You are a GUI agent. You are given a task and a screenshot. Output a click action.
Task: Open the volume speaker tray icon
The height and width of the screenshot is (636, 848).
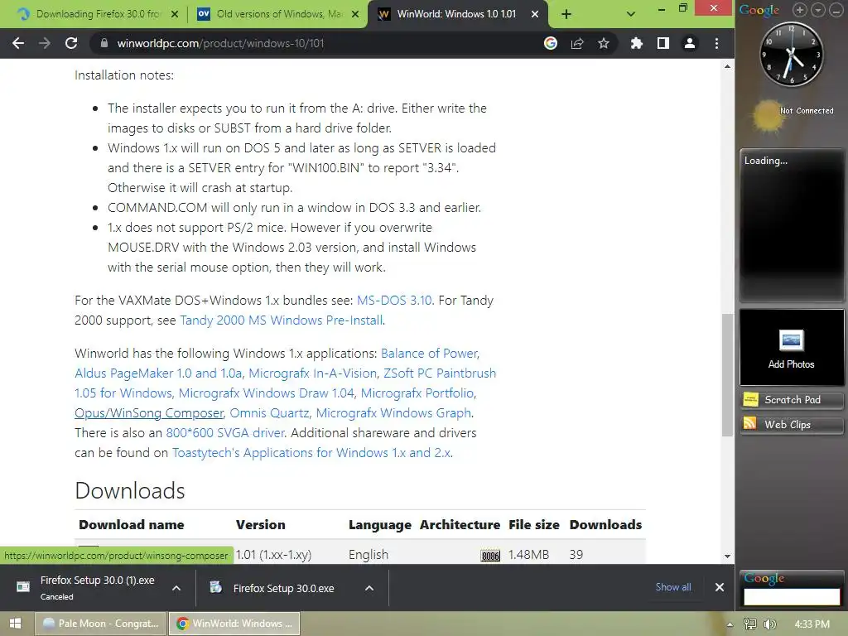point(770,624)
